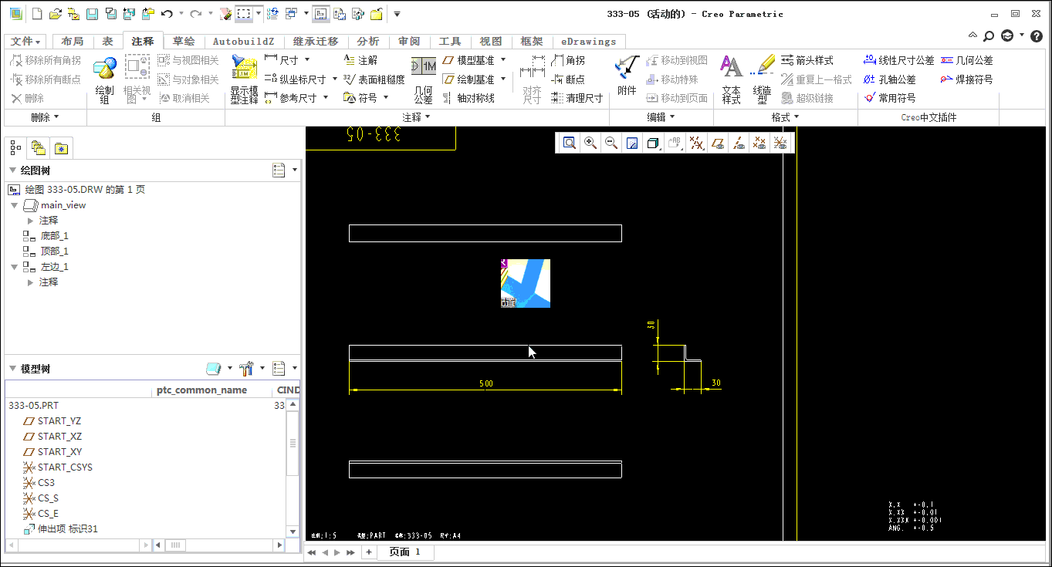The width and height of the screenshot is (1052, 567).
Task: Switch to the 草绘 ribbon tab
Action: pos(184,42)
